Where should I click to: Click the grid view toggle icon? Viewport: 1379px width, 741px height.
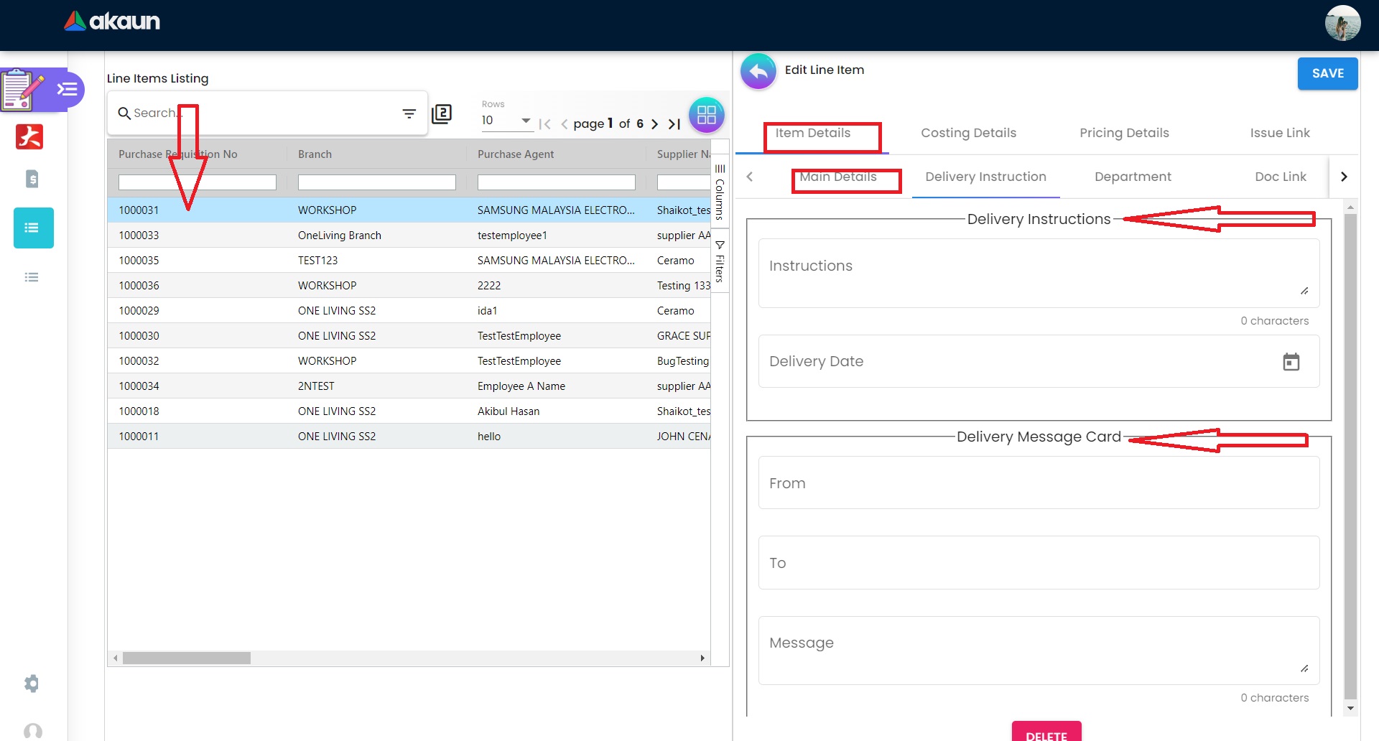pyautogui.click(x=706, y=115)
